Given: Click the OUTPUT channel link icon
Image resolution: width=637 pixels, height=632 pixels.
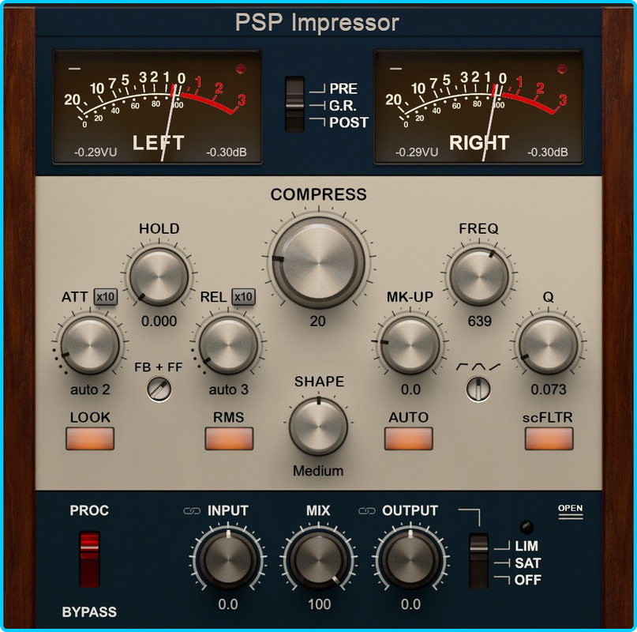Looking at the screenshot, I should 366,511.
